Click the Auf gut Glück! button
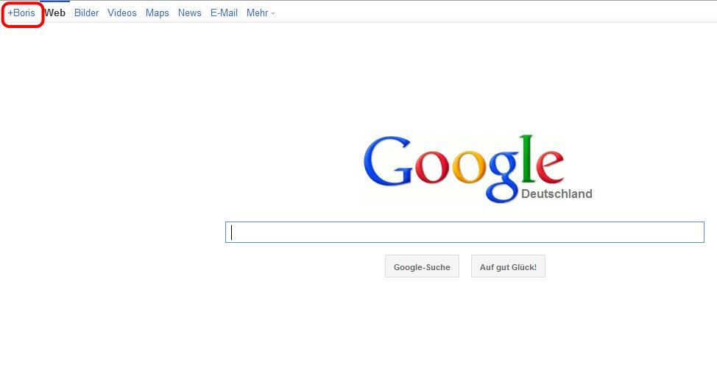 point(508,266)
